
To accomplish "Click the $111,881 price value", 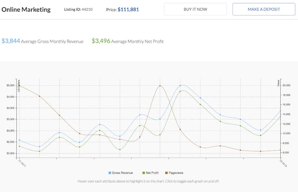I will point(129,9).
